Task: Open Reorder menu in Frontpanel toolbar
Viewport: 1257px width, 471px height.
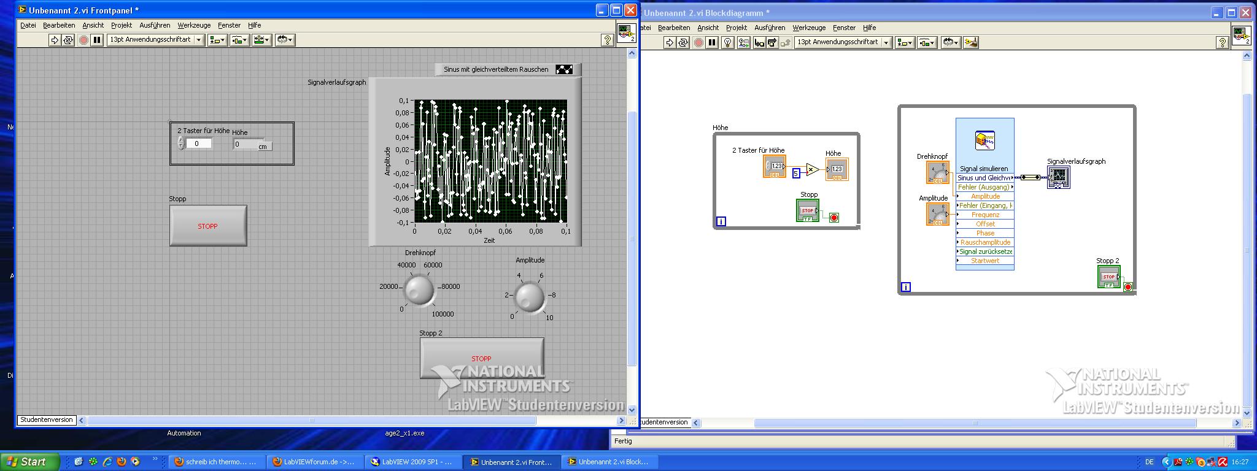Action: point(285,40)
